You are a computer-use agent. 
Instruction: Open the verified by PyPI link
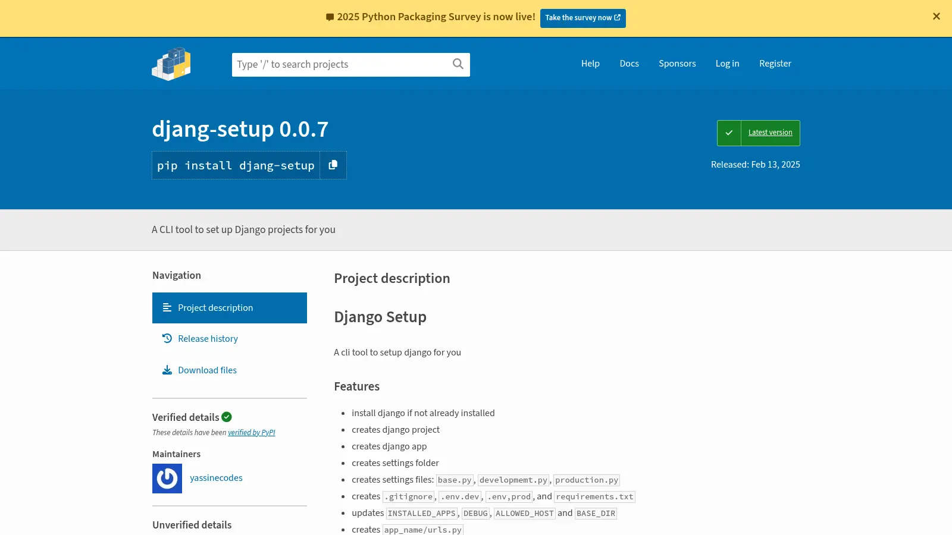pyautogui.click(x=251, y=433)
